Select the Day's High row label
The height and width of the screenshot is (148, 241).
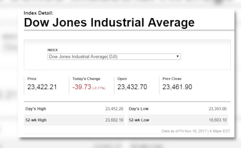click(x=35, y=109)
